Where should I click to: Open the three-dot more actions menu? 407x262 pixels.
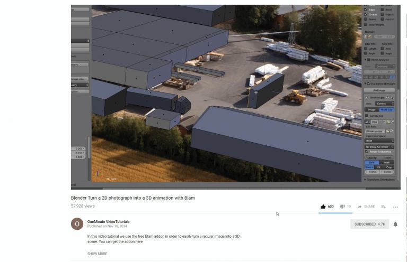(395, 207)
